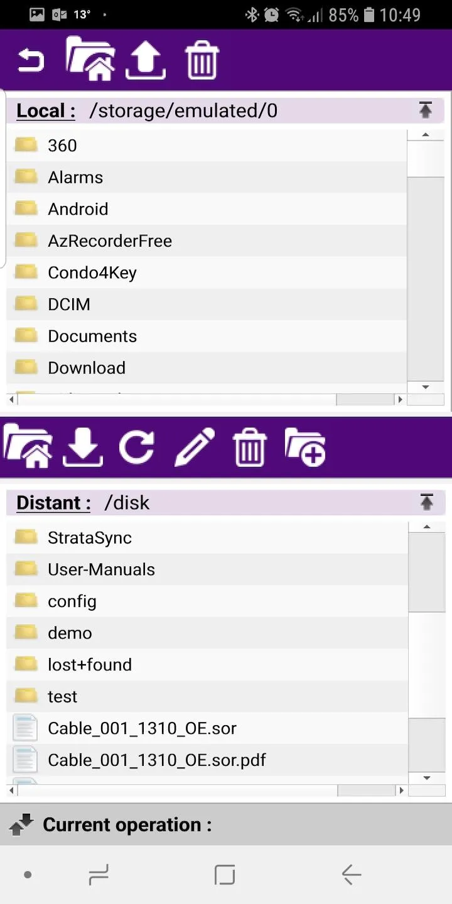This screenshot has width=452, height=904.
Task: Go up one level in Local path
Action: tap(426, 110)
